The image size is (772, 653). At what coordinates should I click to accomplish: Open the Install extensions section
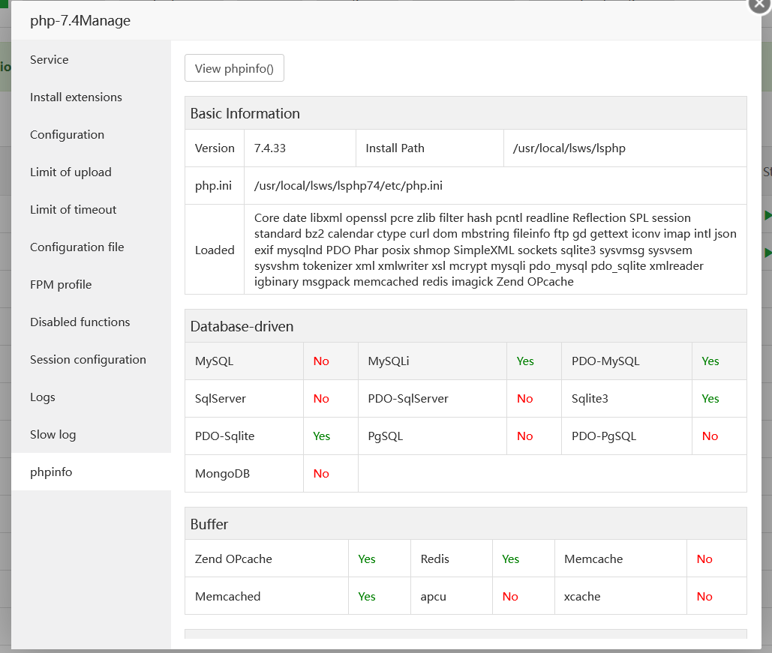coord(76,97)
